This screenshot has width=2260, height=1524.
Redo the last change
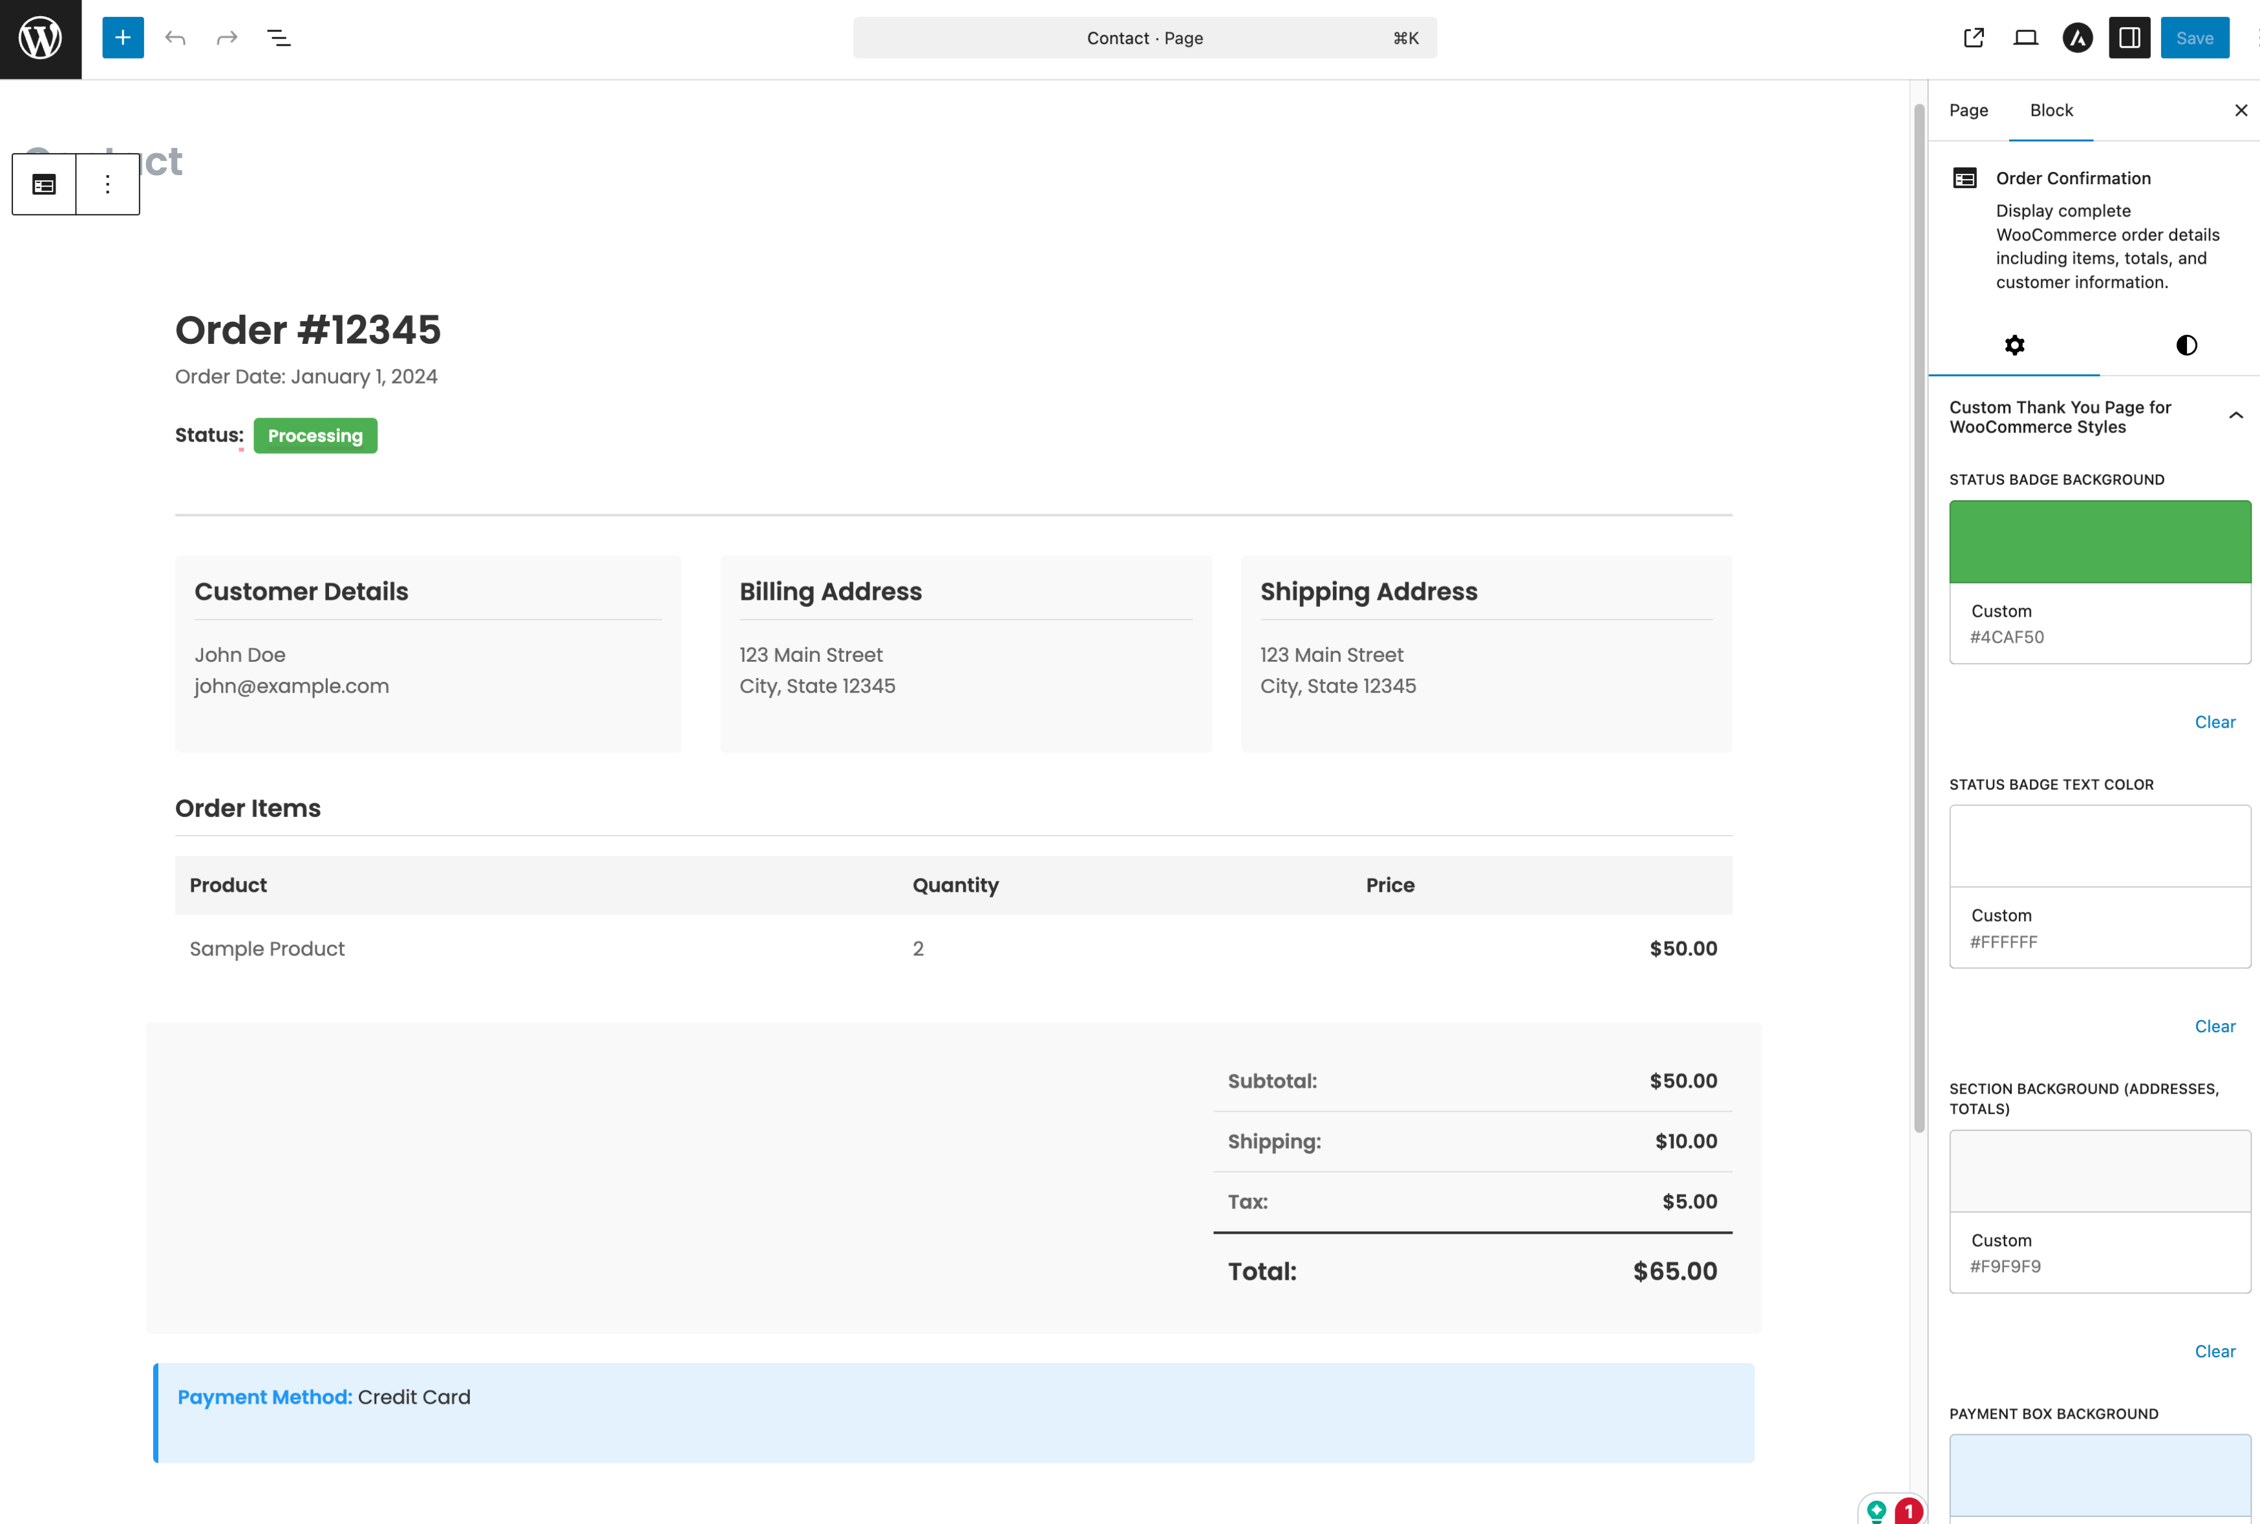coord(226,37)
